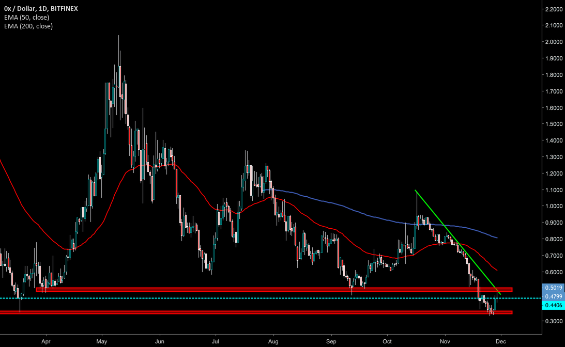Click the 1.2000 price axis value

point(554,174)
